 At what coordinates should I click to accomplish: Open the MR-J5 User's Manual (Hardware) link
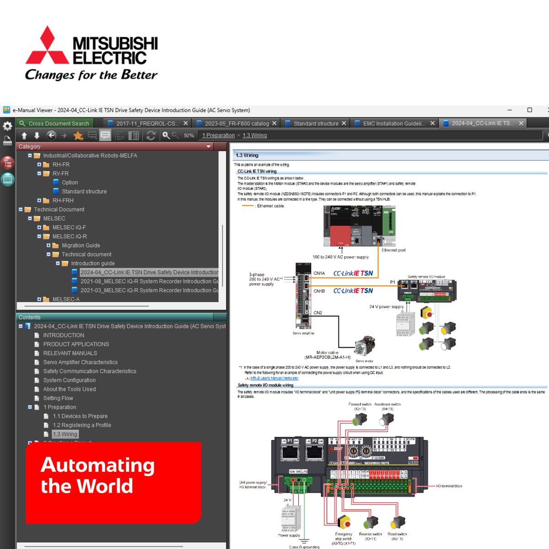coord(274,378)
